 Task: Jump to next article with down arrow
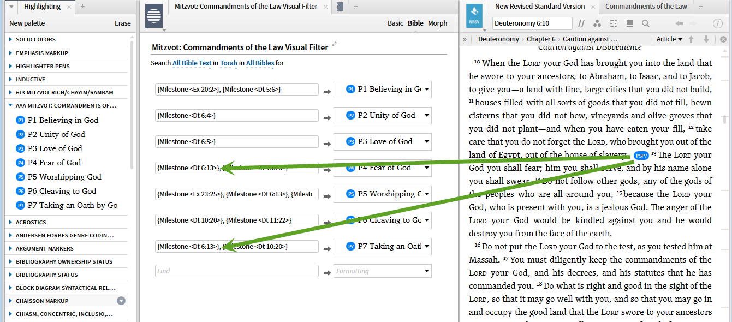706,39
